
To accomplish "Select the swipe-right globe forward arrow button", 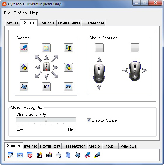I will point(68,67).
